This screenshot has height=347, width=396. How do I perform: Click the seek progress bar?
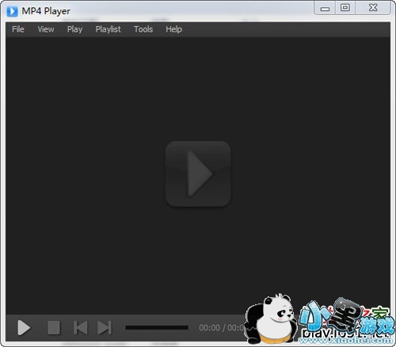(157, 328)
